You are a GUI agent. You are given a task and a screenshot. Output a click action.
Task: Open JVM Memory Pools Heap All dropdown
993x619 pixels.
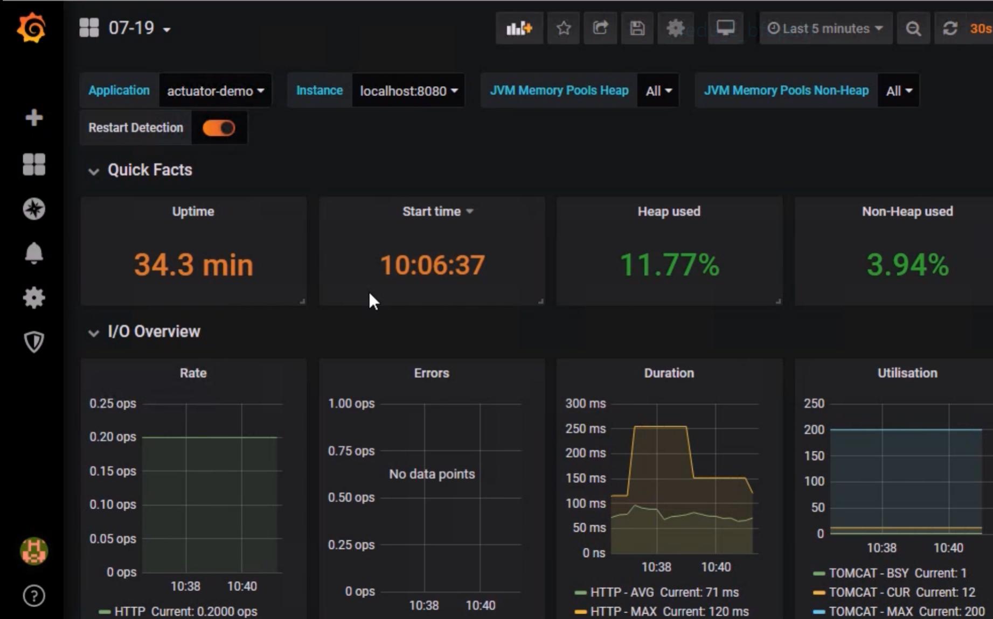[658, 91]
